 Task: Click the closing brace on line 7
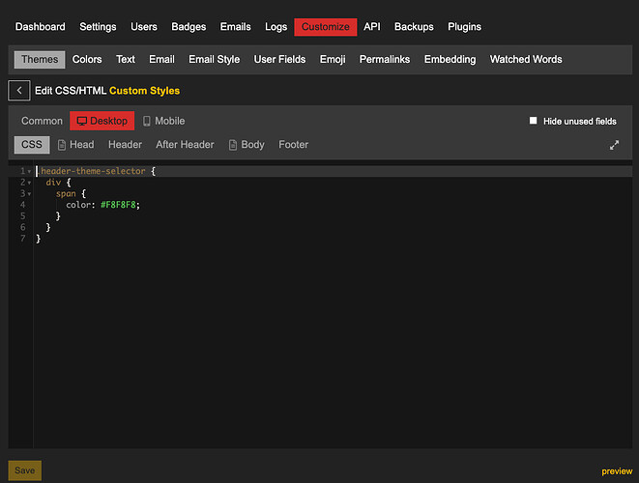[39, 239]
